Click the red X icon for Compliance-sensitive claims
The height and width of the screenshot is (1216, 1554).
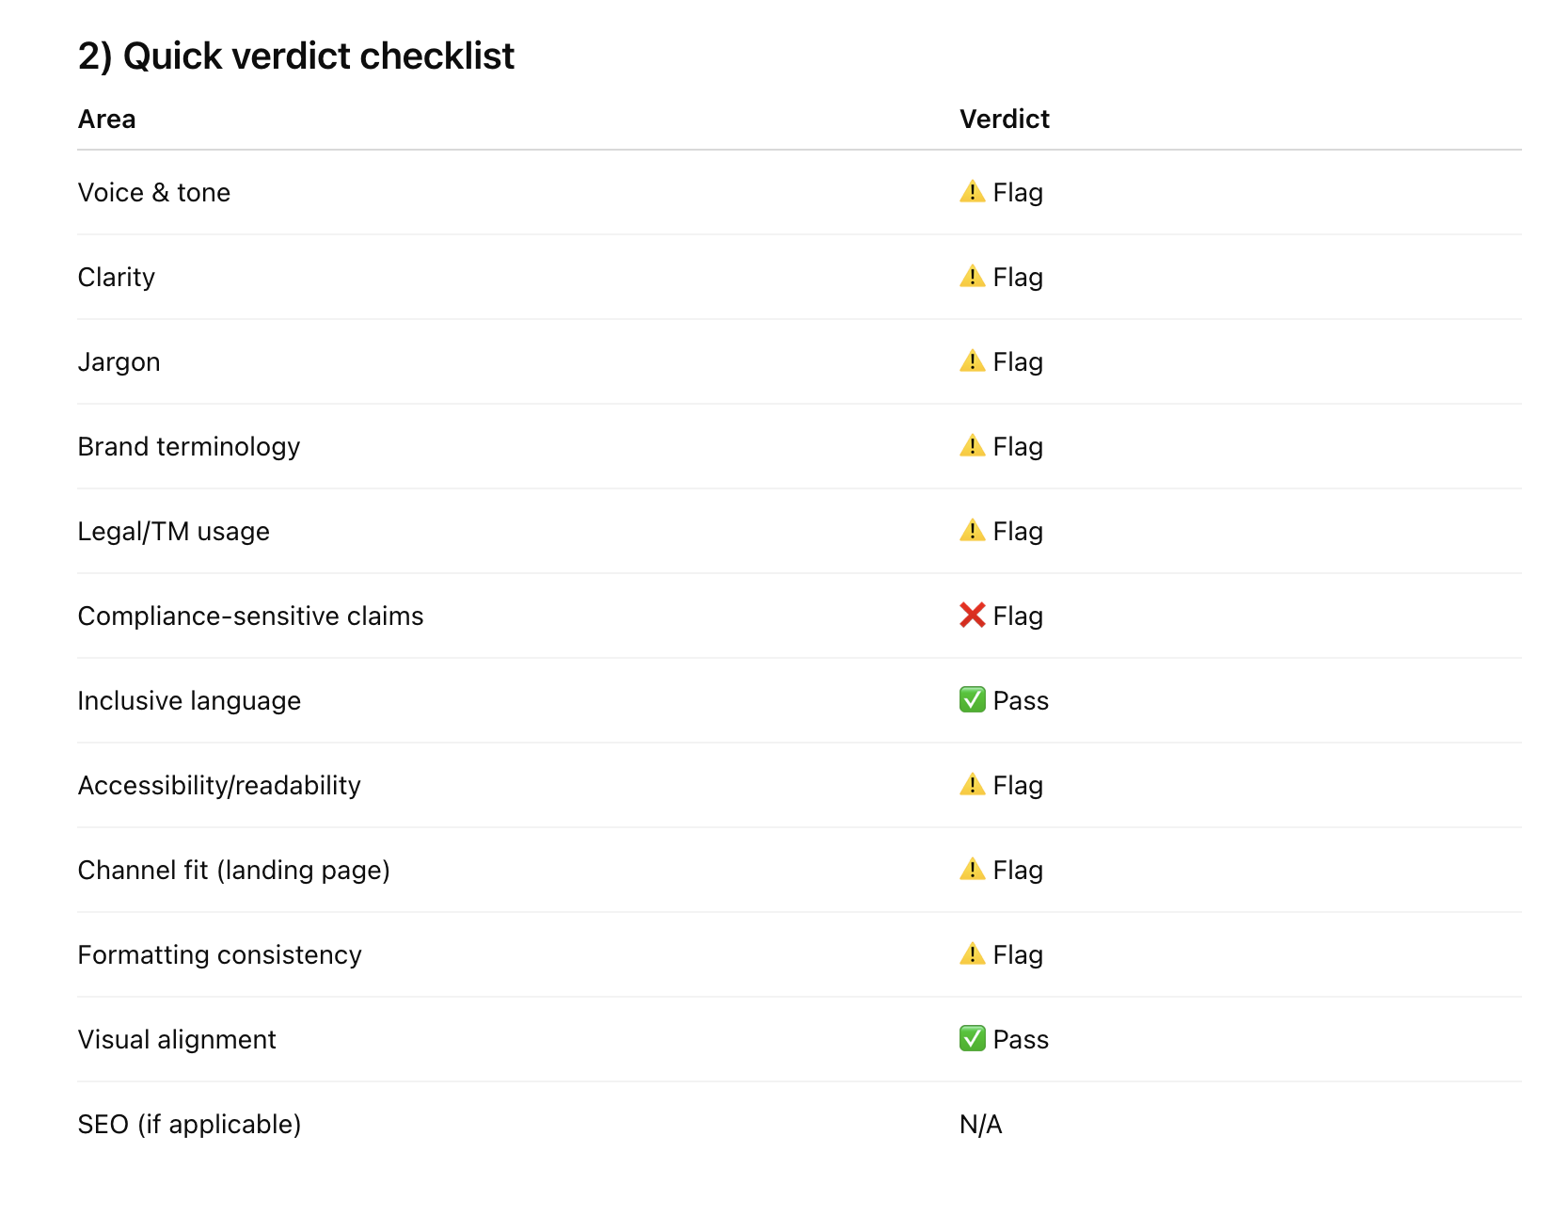tap(972, 616)
